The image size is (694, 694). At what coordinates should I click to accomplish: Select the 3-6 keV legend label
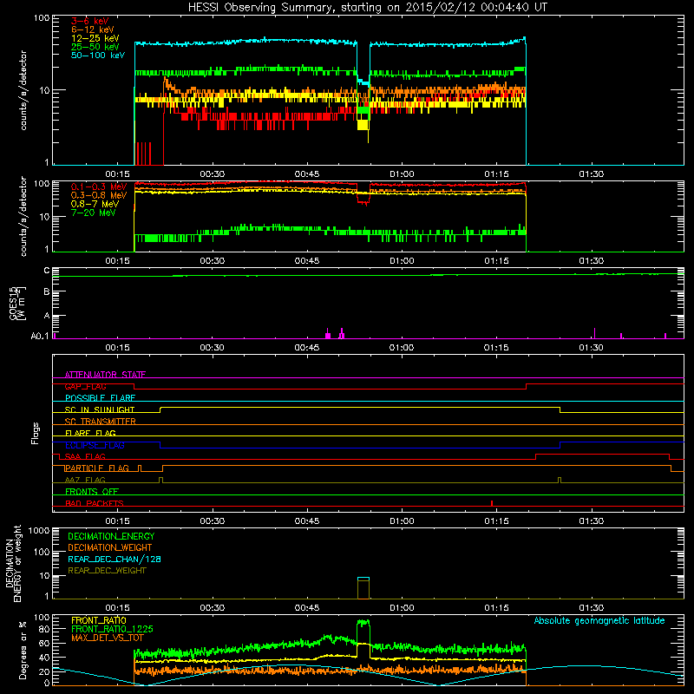point(89,21)
